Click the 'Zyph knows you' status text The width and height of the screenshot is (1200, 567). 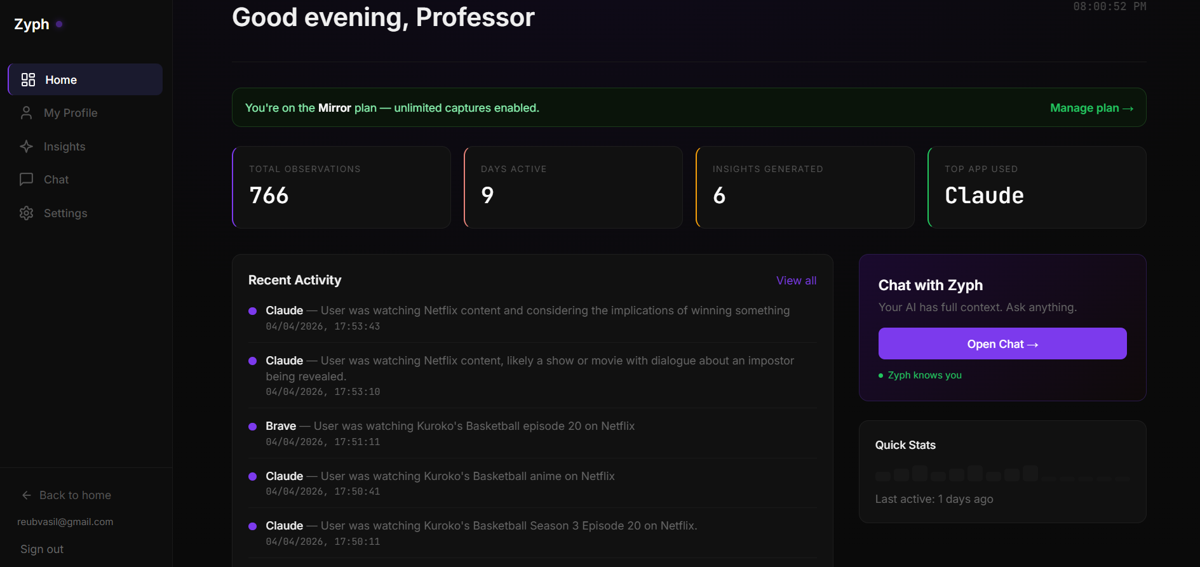pyautogui.click(x=924, y=375)
